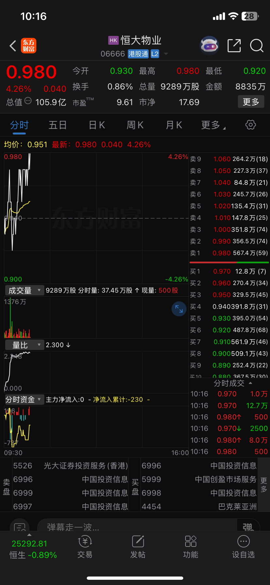Tap the chart expand fullscreen icon
Image resolution: width=270 pixels, height=585 pixels.
[179, 309]
